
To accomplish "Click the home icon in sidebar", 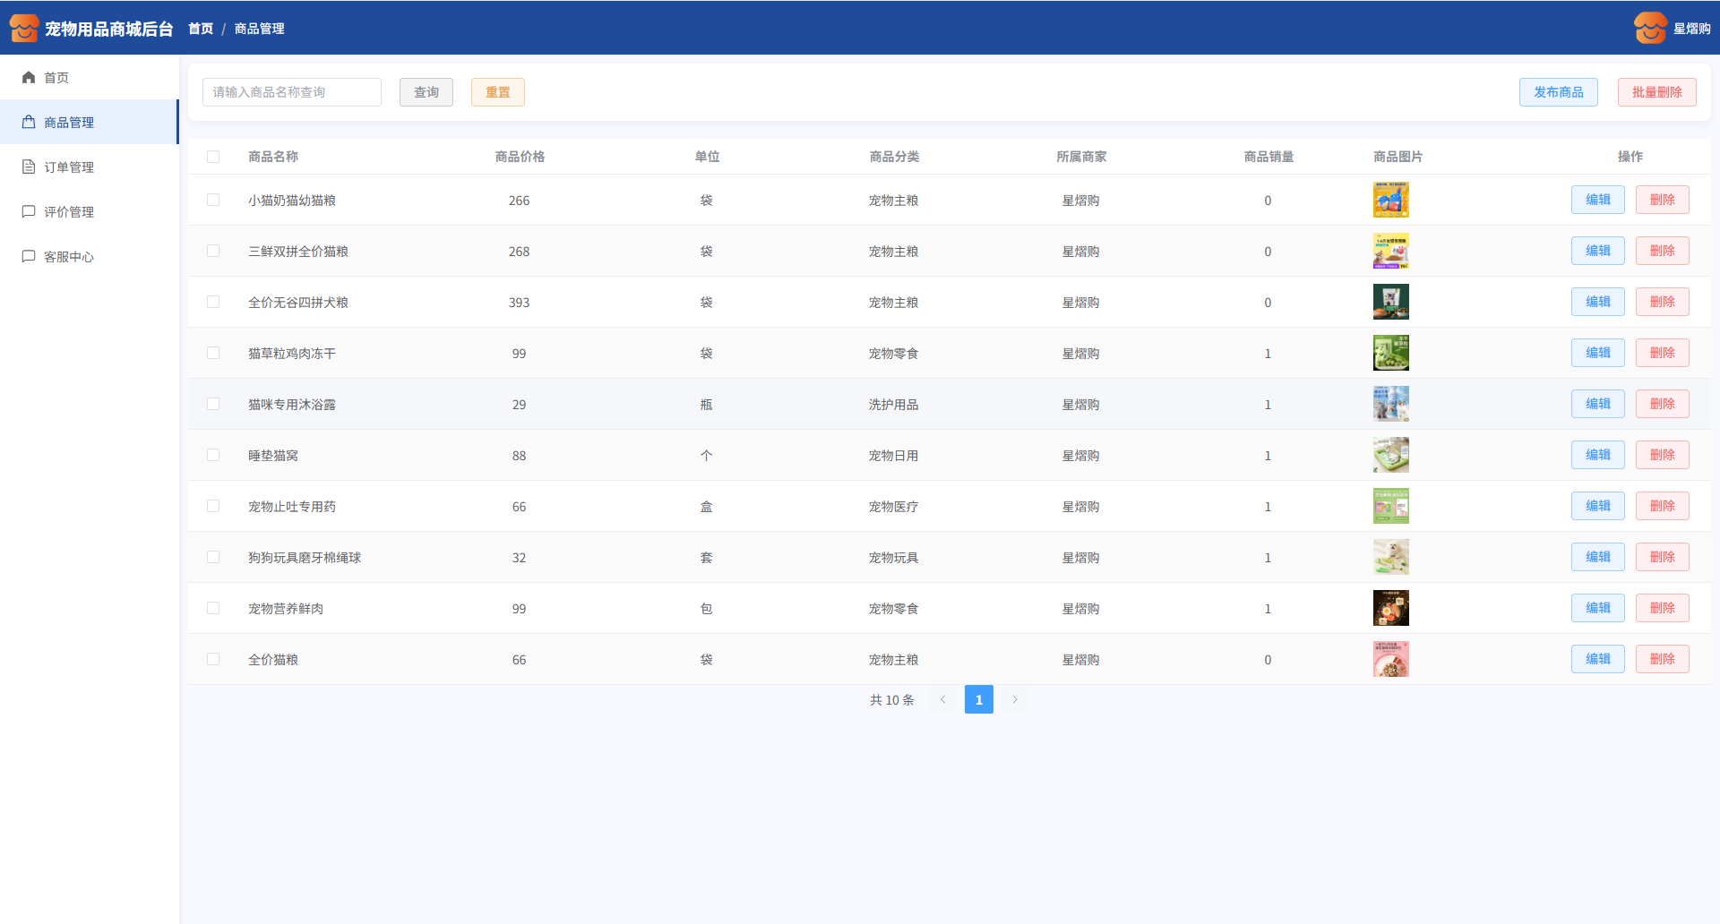I will (29, 78).
